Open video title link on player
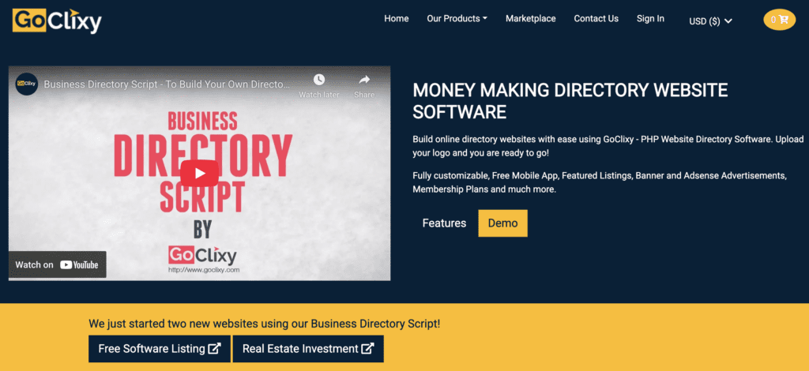Viewport: 809px width, 371px height. click(167, 84)
